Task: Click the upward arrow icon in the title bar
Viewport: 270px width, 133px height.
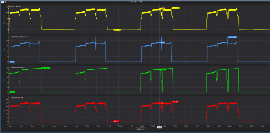Action: [5, 1]
